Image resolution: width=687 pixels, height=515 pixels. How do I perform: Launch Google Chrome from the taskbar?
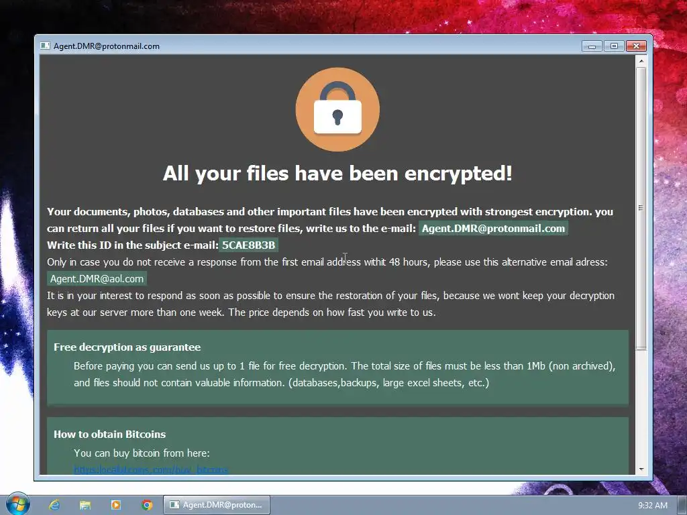click(147, 505)
